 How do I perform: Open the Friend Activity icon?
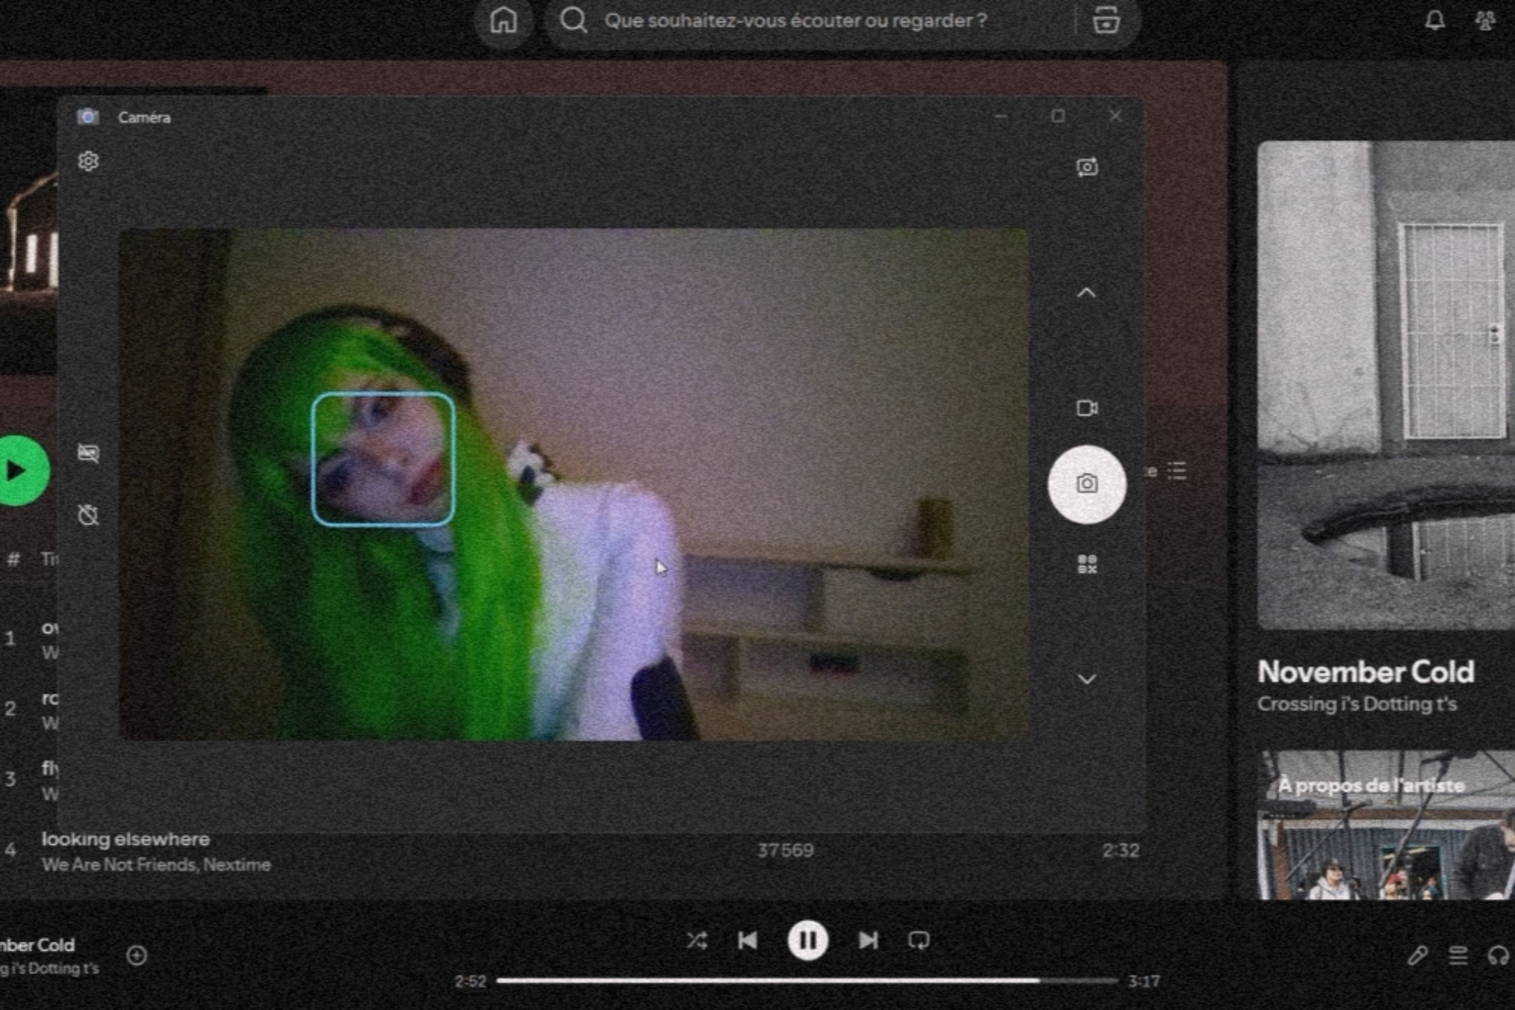coord(1485,21)
